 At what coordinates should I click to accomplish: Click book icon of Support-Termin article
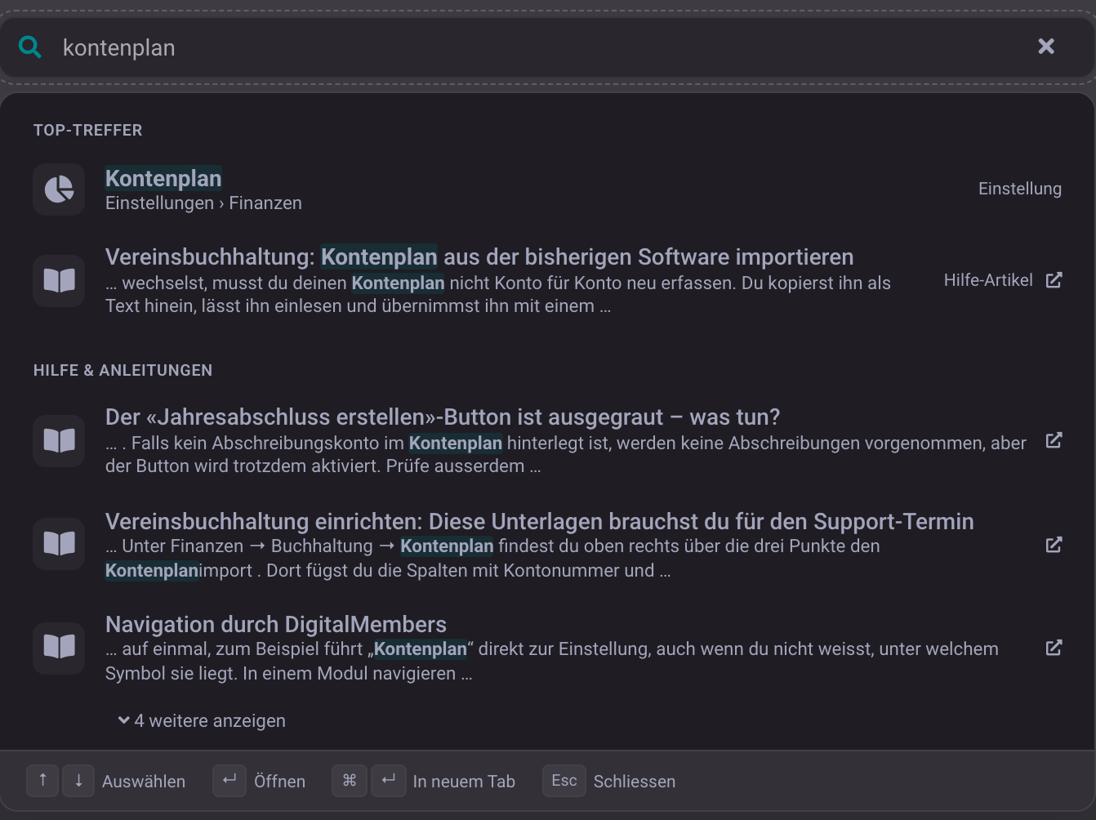point(59,544)
